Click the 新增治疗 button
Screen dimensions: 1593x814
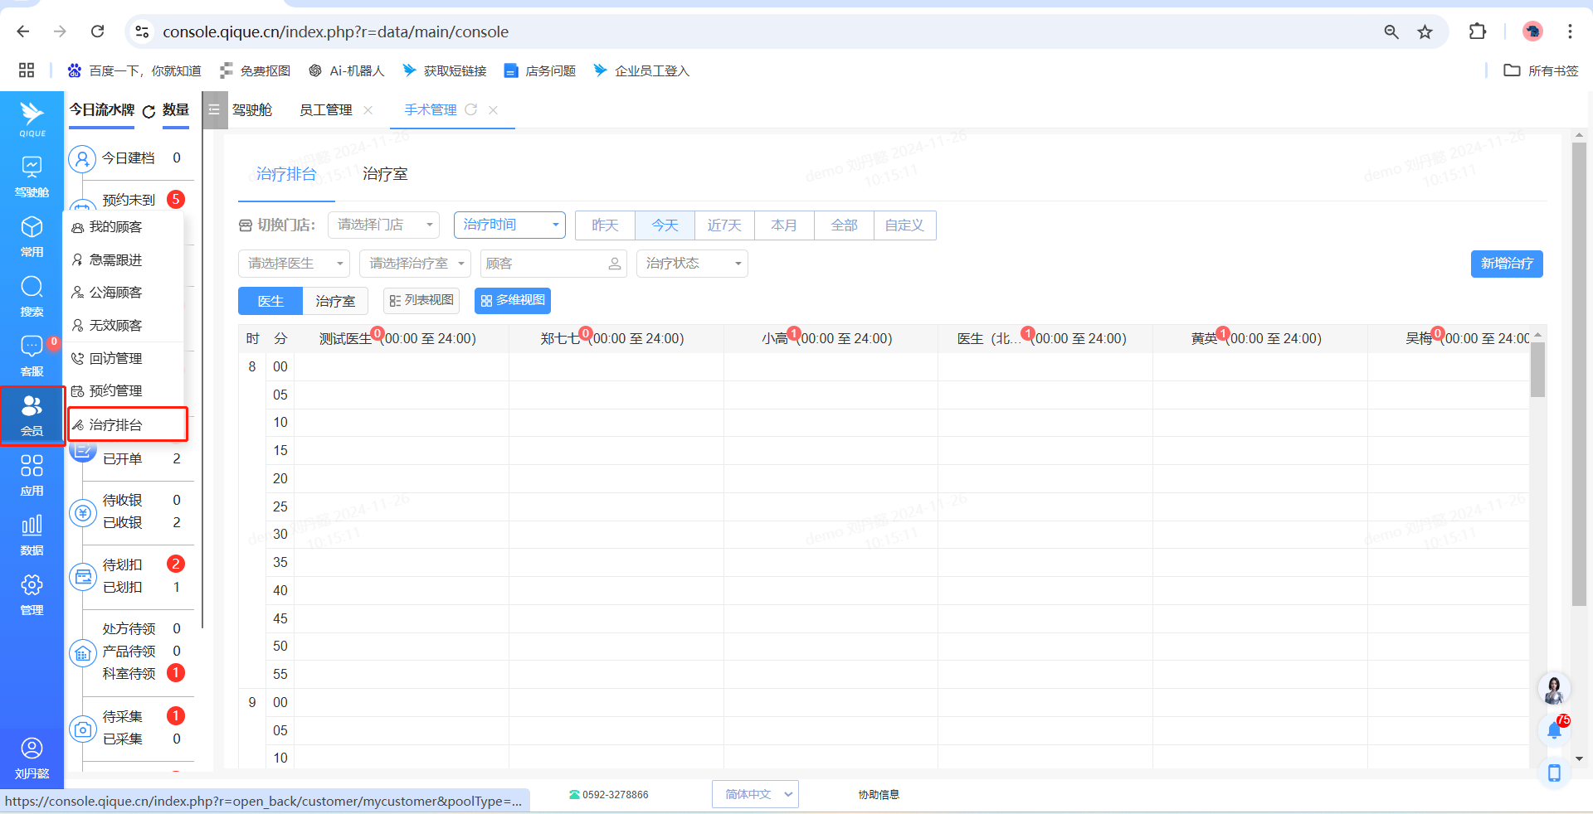click(1506, 264)
